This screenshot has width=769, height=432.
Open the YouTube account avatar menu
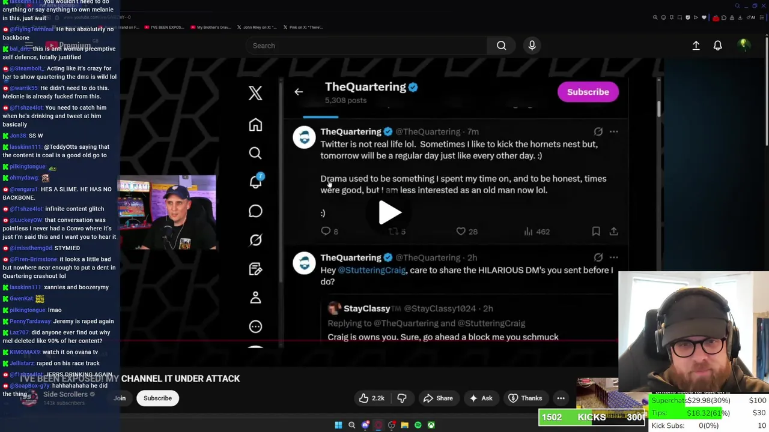point(743,45)
